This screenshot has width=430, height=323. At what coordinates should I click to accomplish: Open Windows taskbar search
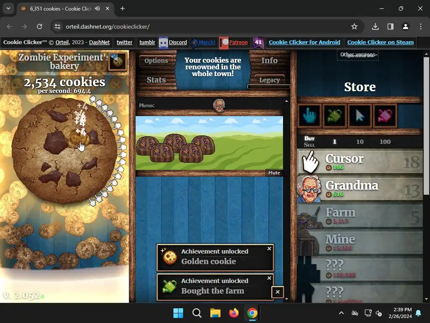click(x=197, y=313)
